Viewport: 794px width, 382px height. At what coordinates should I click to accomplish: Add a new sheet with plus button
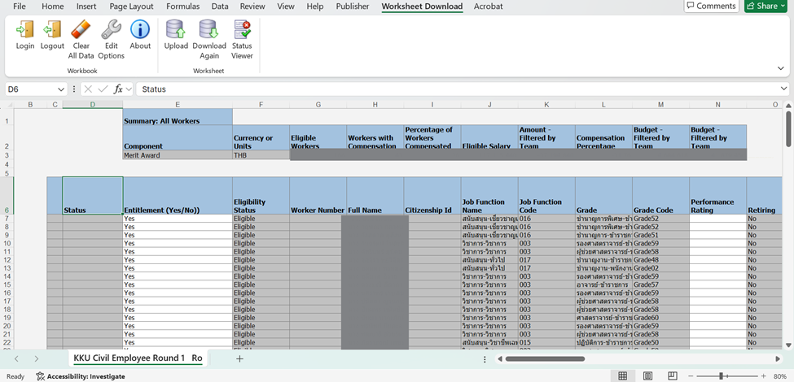[239, 358]
